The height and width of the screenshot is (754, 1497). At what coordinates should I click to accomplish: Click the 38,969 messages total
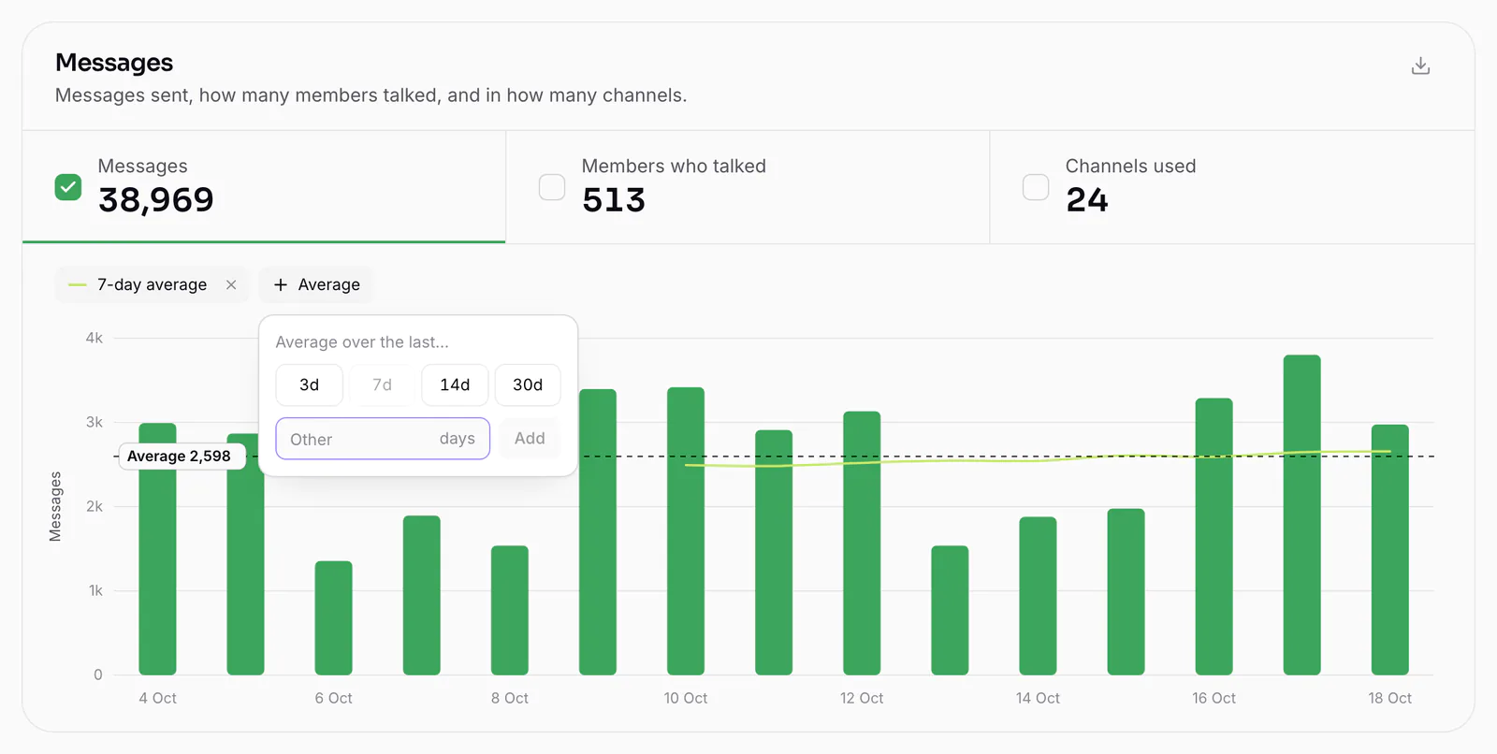coord(156,200)
